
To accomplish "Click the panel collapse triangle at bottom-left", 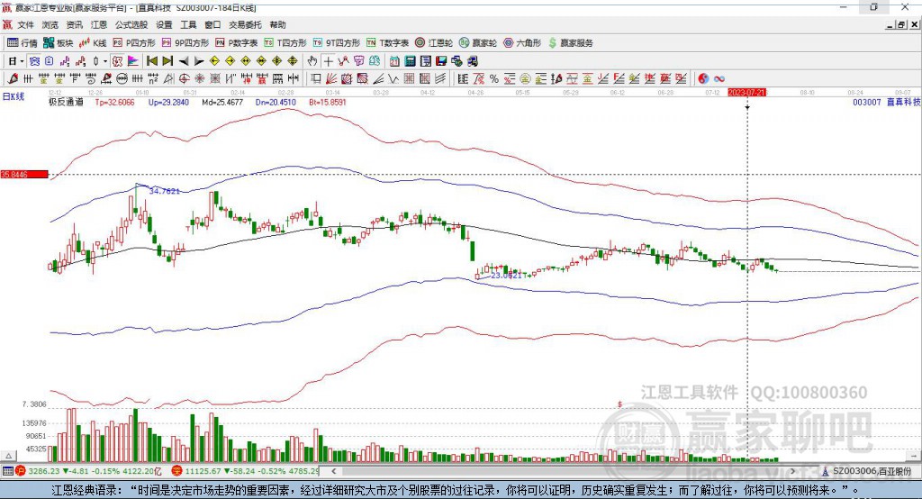I will (8, 456).
